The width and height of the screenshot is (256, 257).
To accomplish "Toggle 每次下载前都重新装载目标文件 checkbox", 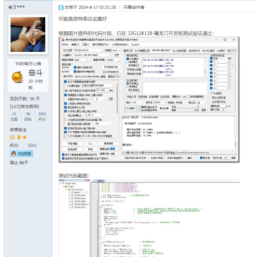I will (63, 154).
